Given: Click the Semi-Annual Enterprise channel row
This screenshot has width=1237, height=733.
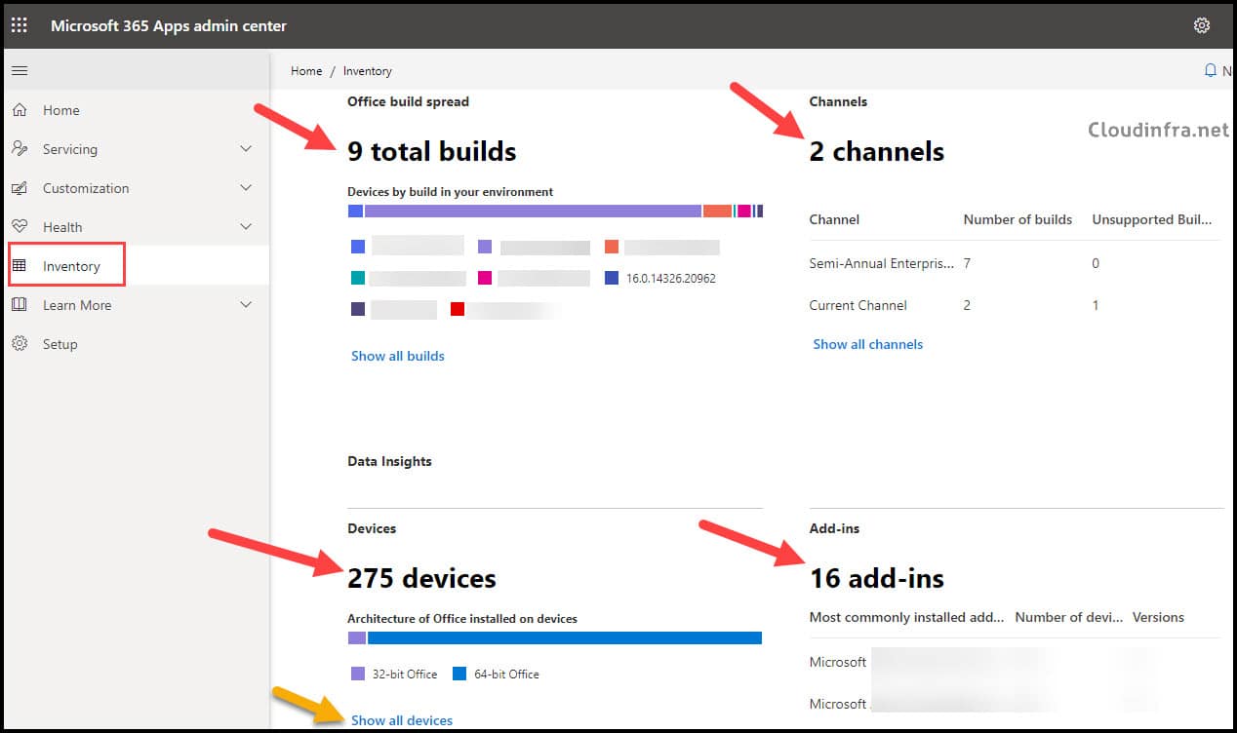Looking at the screenshot, I should 1015,263.
